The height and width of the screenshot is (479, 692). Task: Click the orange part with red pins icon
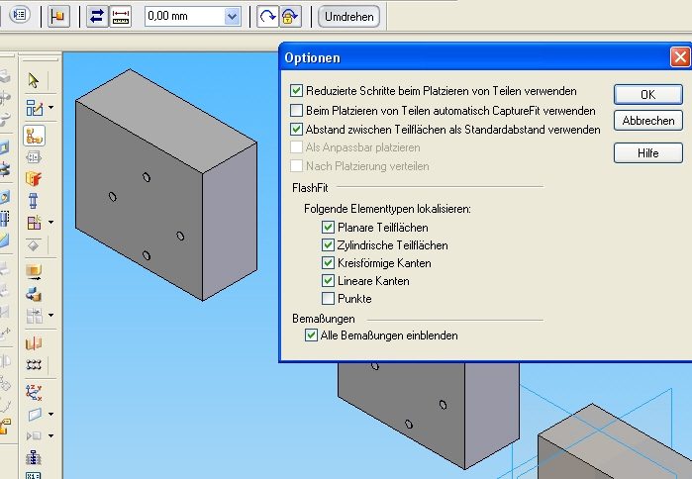click(x=34, y=178)
